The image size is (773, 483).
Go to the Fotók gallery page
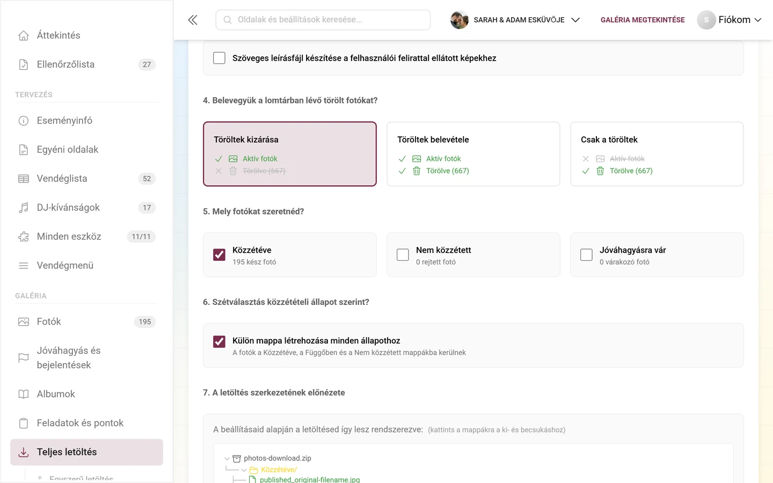click(86, 322)
